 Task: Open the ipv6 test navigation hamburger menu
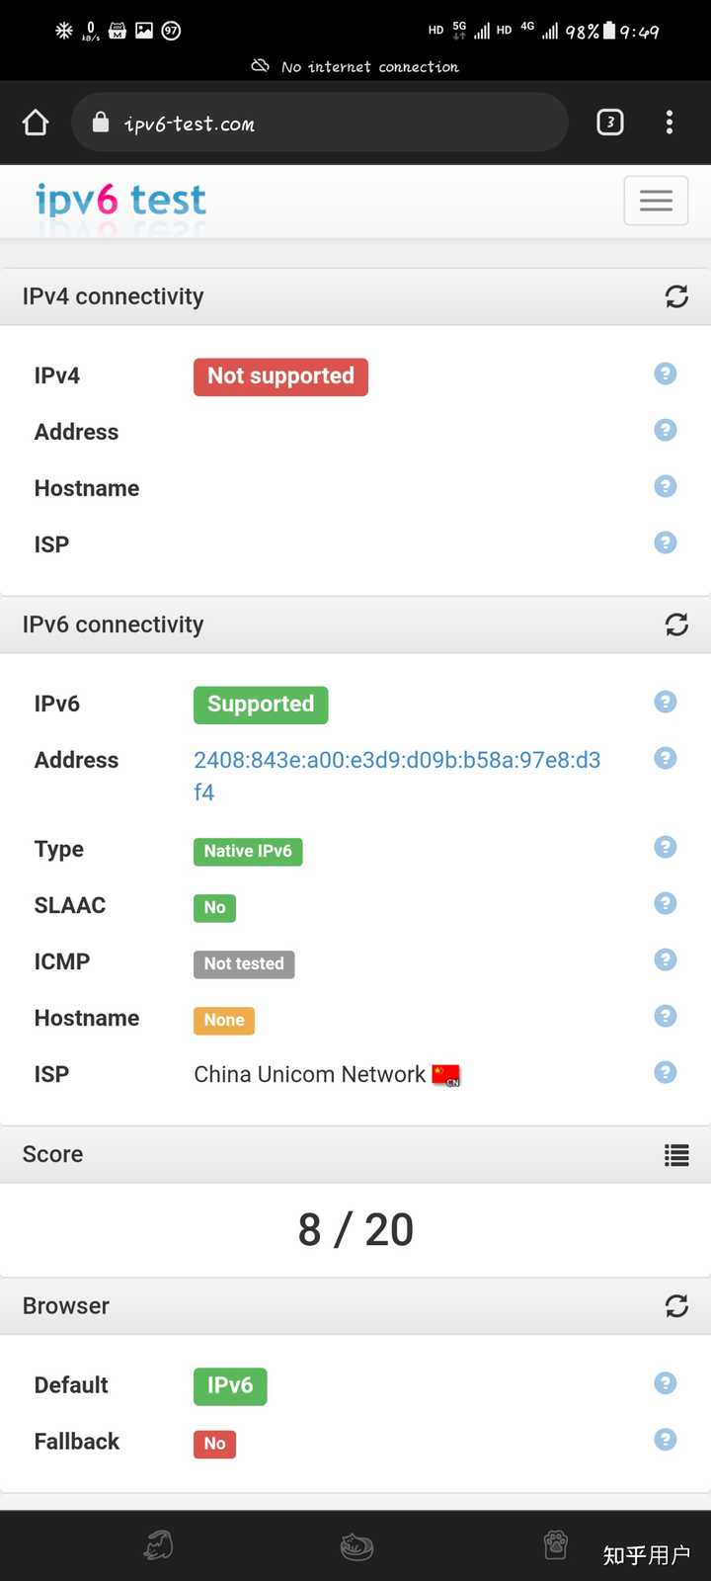[656, 200]
